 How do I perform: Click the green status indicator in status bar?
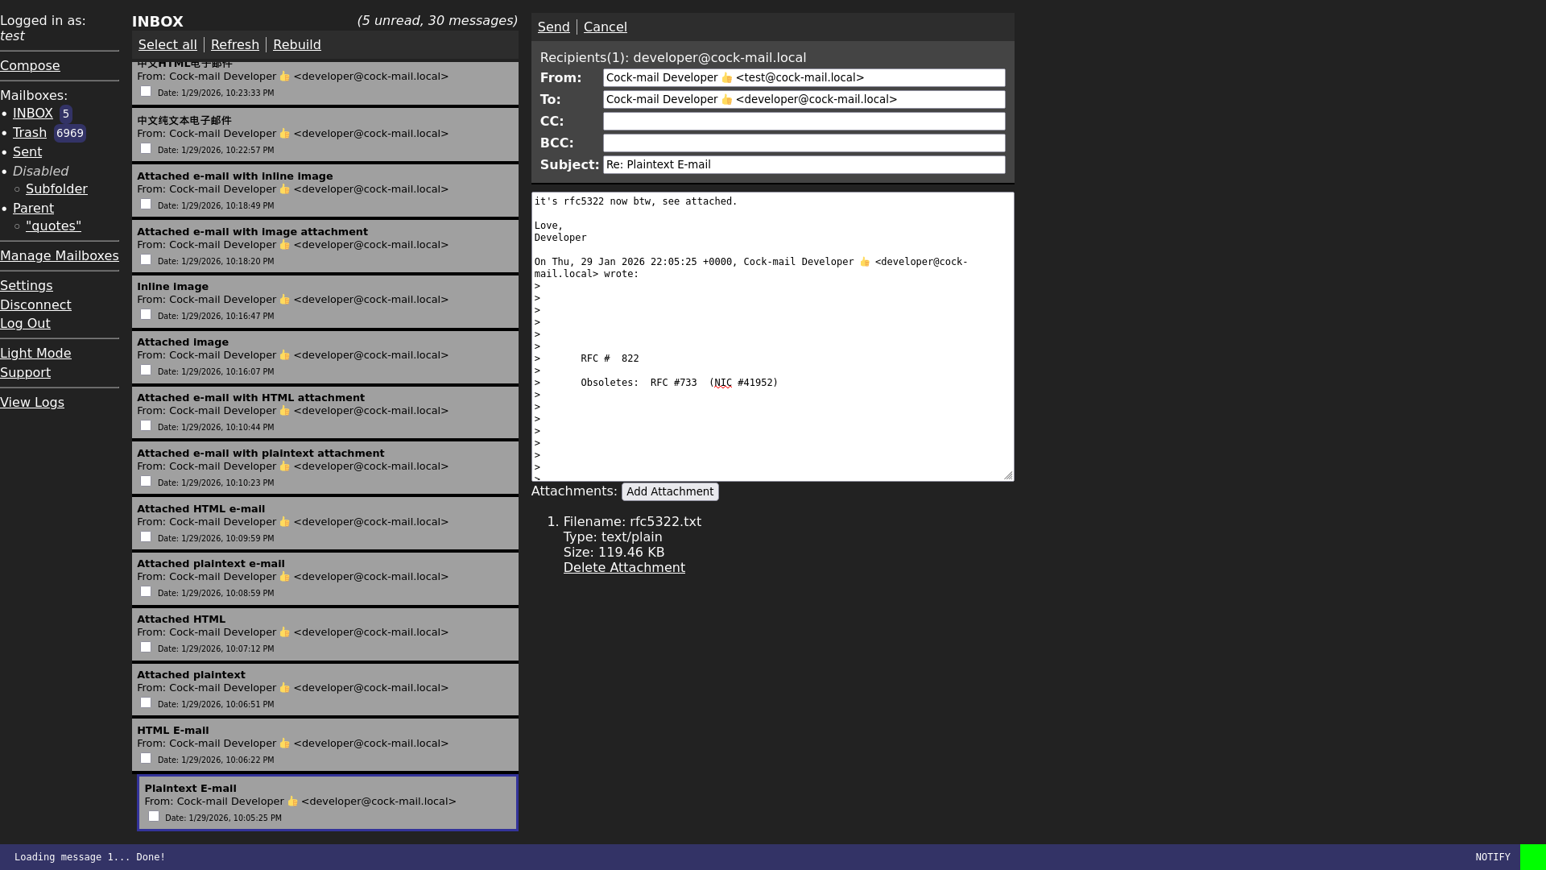(x=1533, y=857)
